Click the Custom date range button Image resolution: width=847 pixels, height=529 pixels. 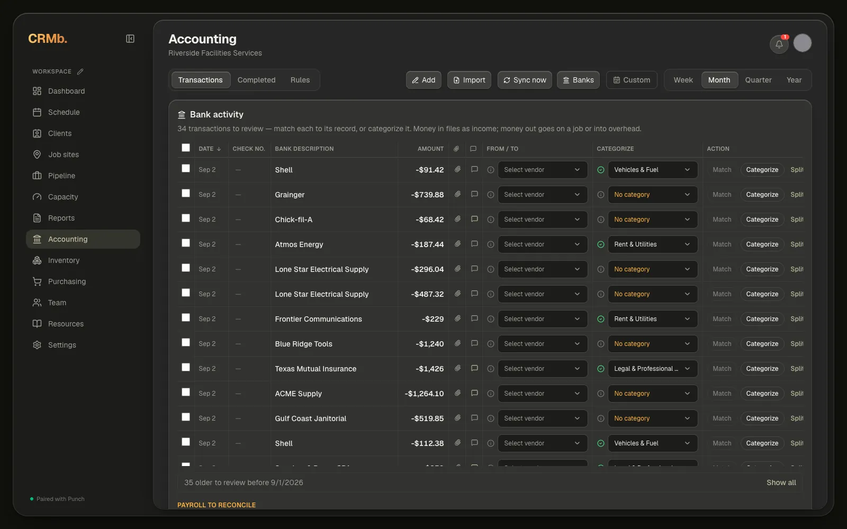coord(632,80)
